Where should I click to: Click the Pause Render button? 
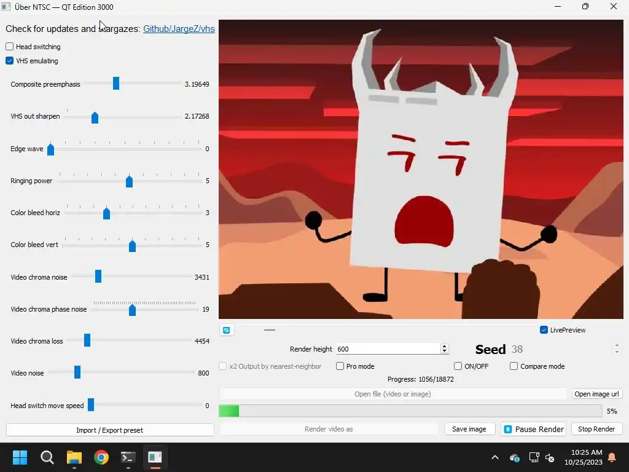click(x=534, y=429)
